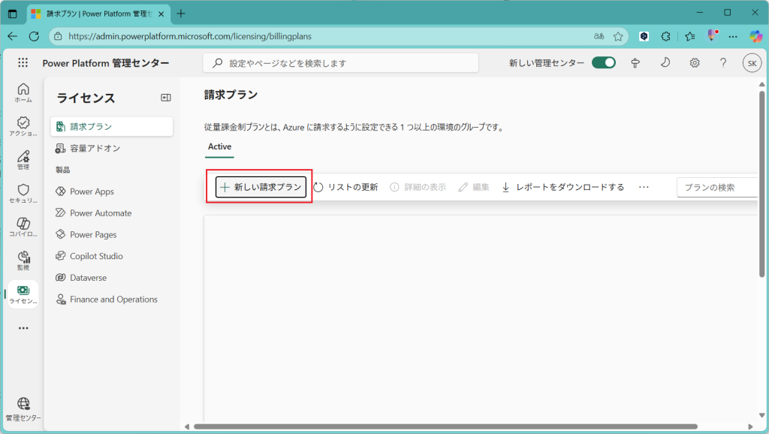Screen dimensions: 769x434
Task: Open the Copilot icon in the browser toolbar
Action: pos(755,36)
